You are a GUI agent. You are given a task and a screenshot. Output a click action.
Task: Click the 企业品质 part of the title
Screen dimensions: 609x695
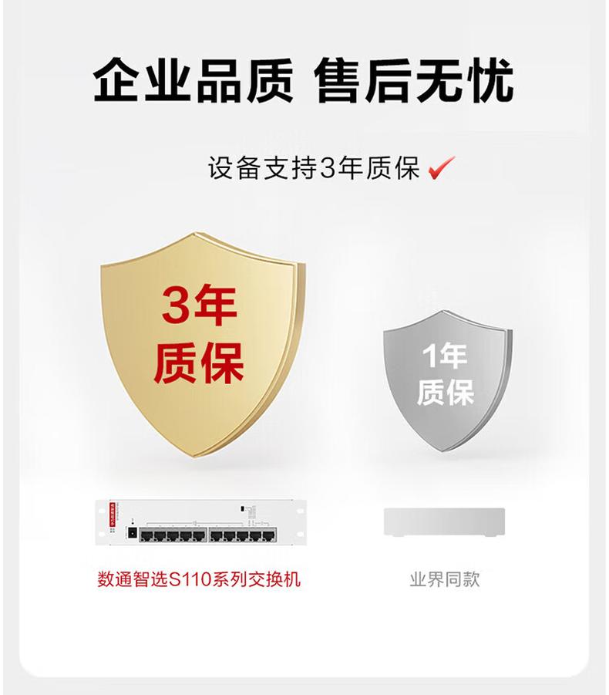point(193,81)
